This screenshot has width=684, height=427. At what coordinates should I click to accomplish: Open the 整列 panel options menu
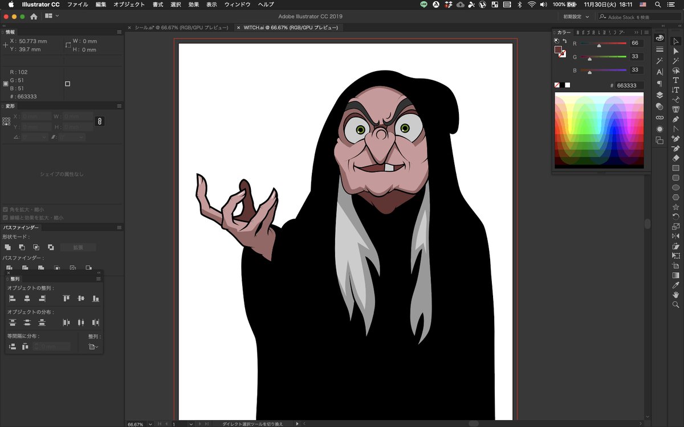[x=99, y=279]
